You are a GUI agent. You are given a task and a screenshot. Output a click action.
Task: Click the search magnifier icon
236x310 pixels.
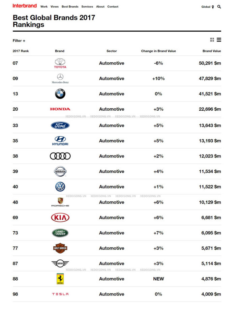(219, 7)
